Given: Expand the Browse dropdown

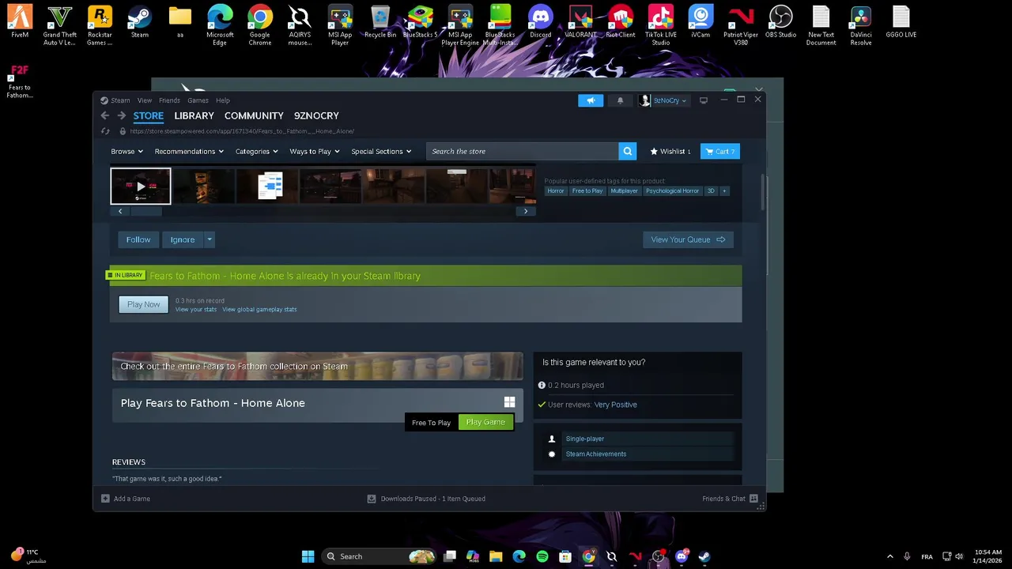Looking at the screenshot, I should click(x=126, y=151).
